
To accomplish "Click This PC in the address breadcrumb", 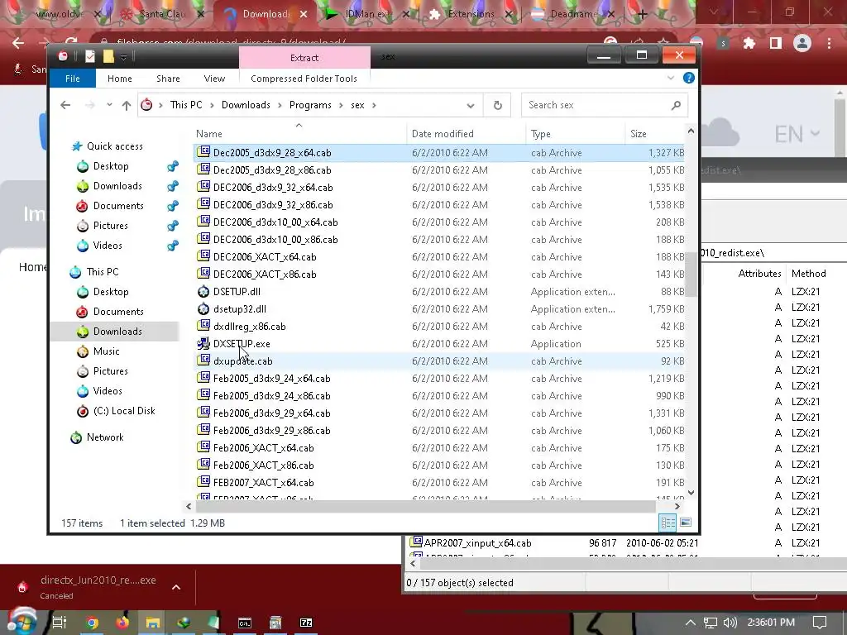I will pos(186,105).
